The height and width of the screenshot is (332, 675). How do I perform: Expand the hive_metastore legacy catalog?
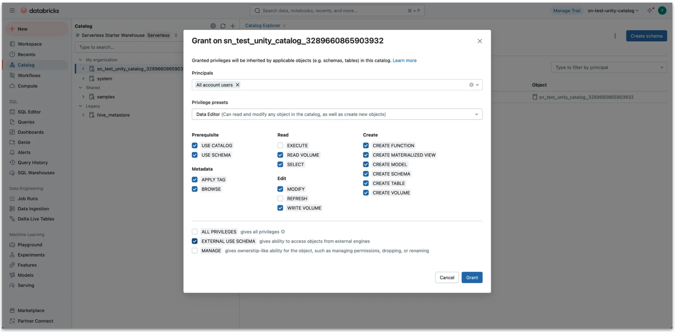point(82,115)
